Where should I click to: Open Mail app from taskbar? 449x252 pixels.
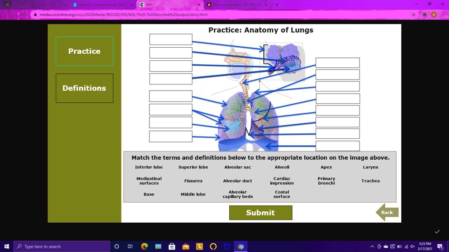185,246
